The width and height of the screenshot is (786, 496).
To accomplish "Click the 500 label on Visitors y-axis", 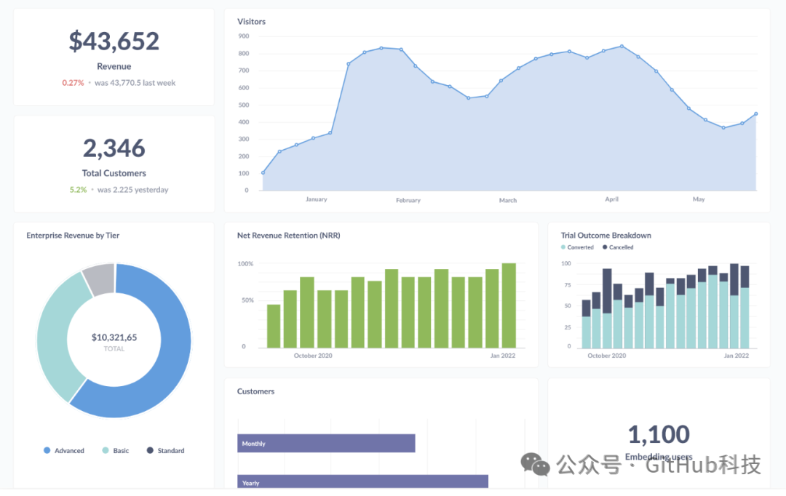I will coord(244,105).
